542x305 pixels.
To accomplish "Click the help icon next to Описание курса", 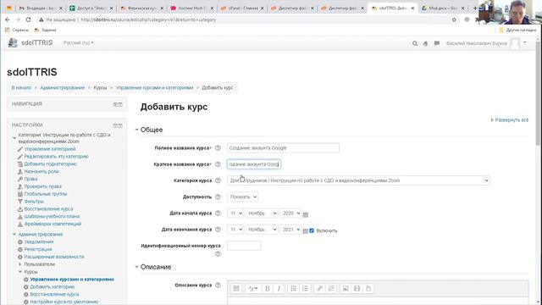I will (218, 286).
